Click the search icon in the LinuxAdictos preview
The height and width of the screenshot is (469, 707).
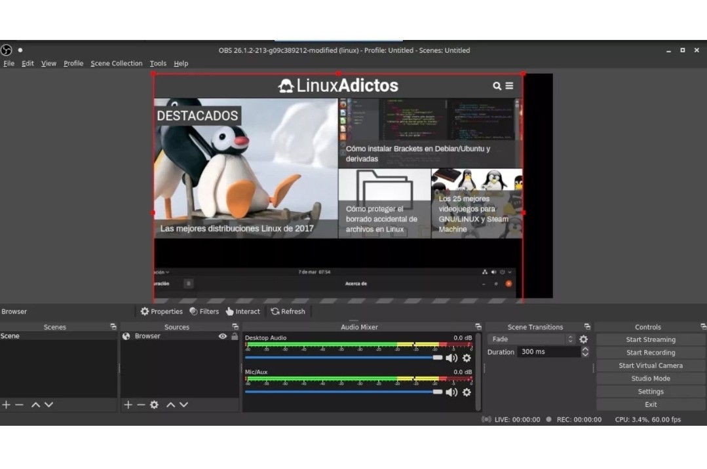(497, 86)
